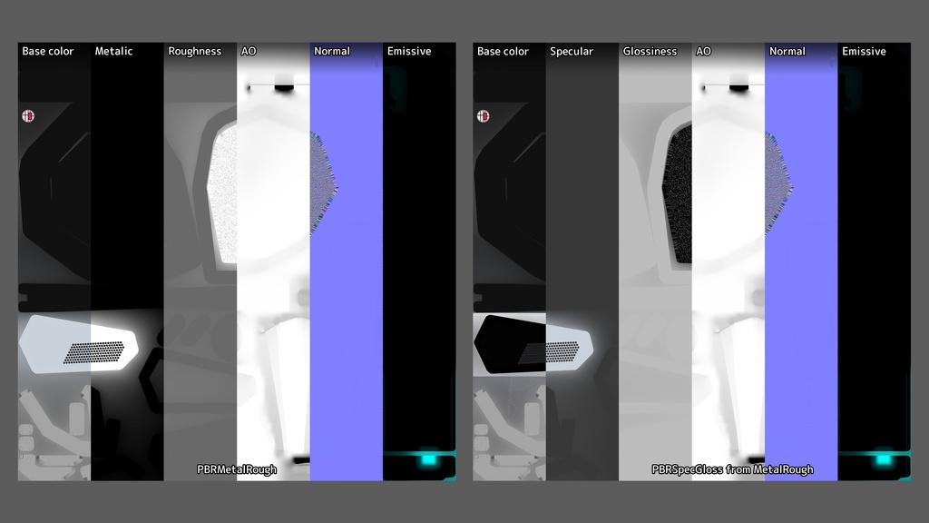The height and width of the screenshot is (523, 929).
Task: Select the AO header on the left panel
Action: point(246,52)
